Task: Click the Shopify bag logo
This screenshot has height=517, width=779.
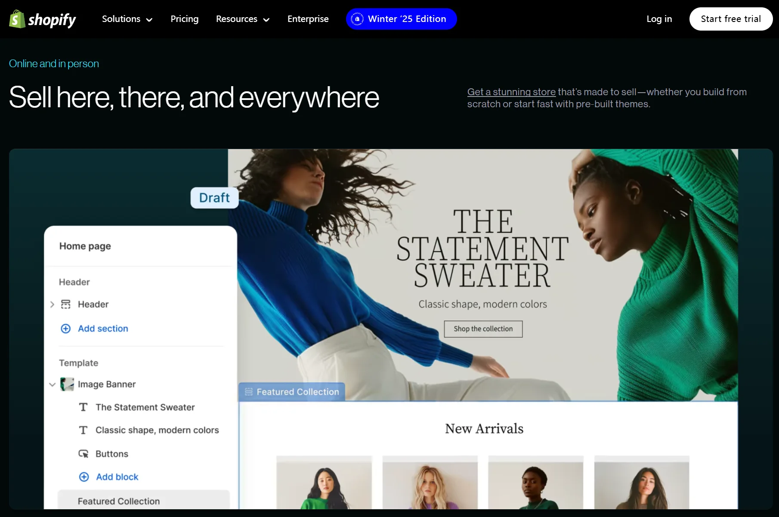Action: tap(17, 19)
